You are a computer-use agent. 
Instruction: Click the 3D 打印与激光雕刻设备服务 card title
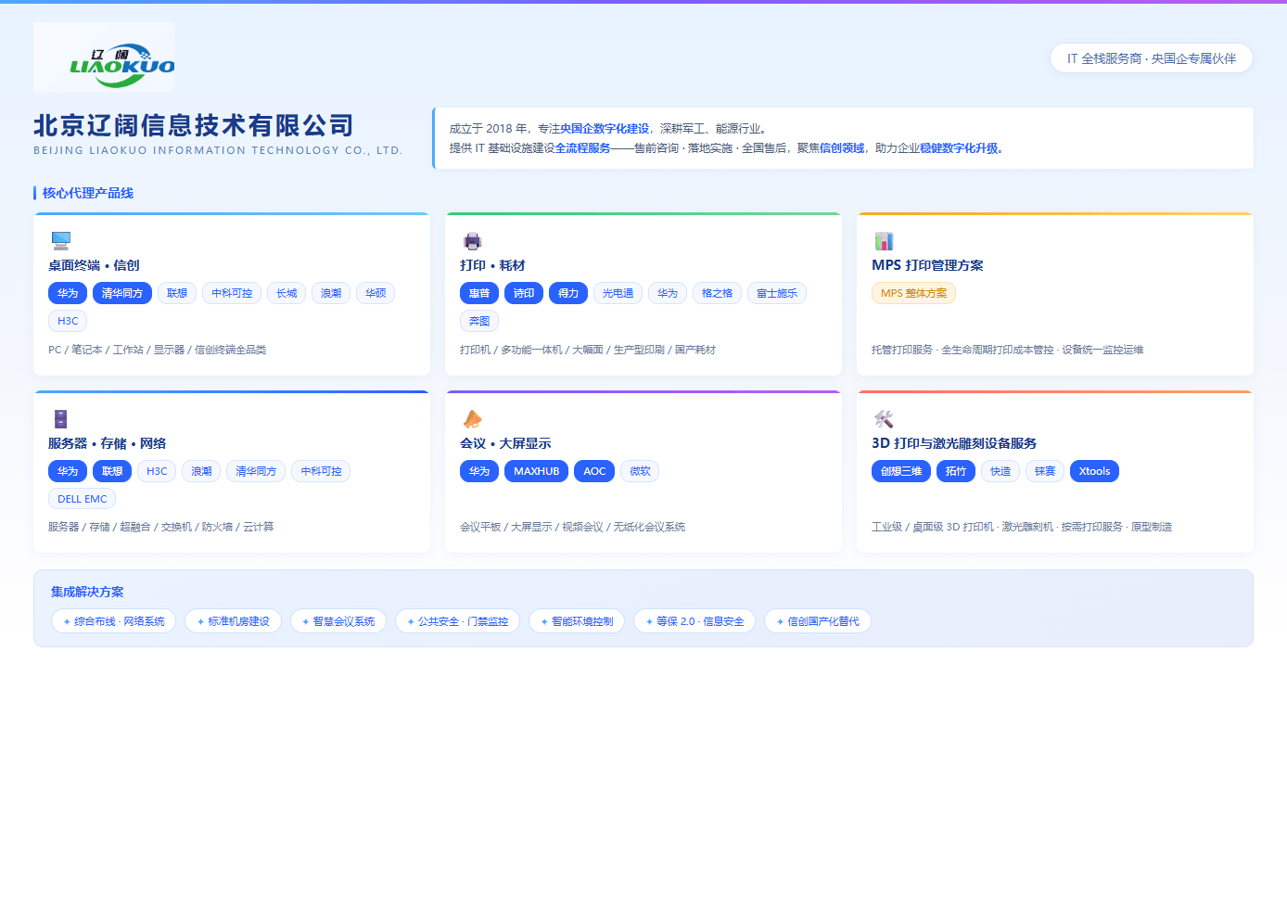point(954,443)
